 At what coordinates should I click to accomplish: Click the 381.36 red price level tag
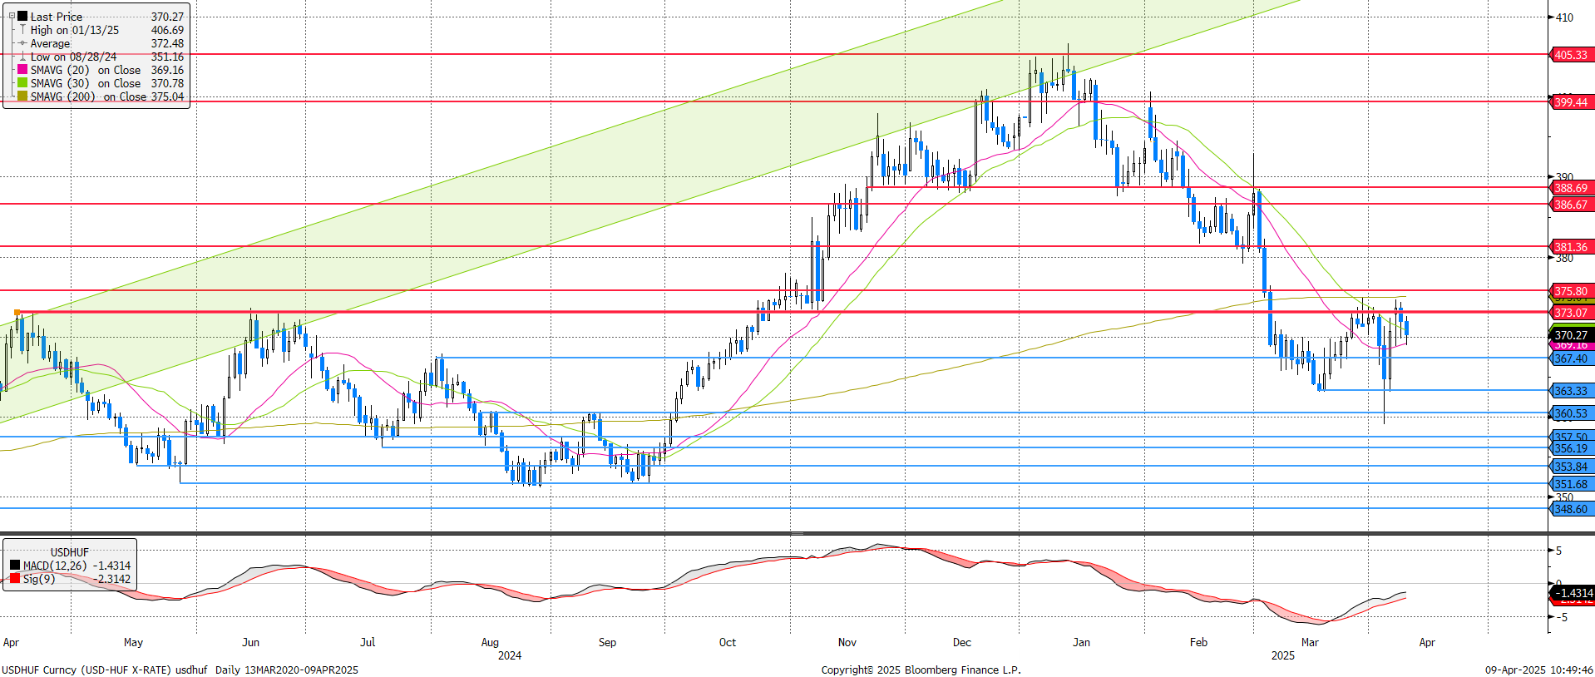1571,247
